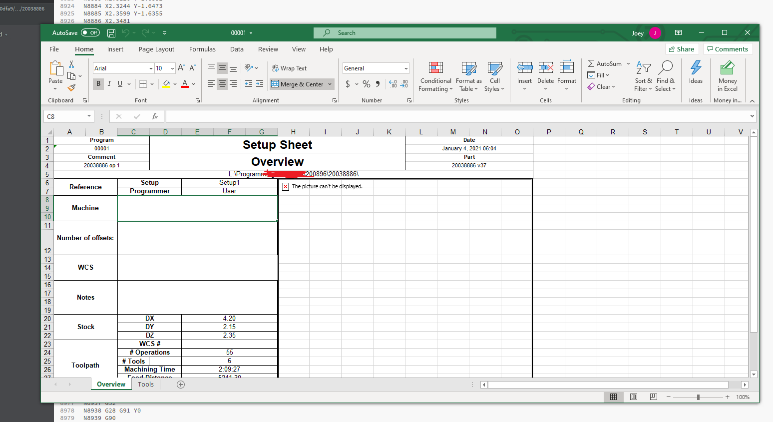Open the Sort & Filter dropdown

click(643, 76)
